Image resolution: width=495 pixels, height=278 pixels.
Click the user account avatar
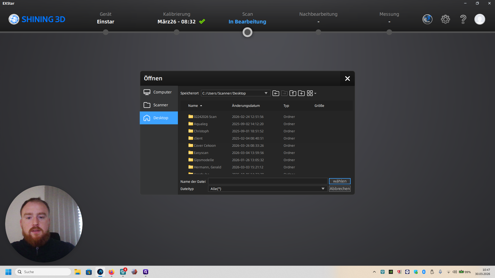(x=480, y=19)
